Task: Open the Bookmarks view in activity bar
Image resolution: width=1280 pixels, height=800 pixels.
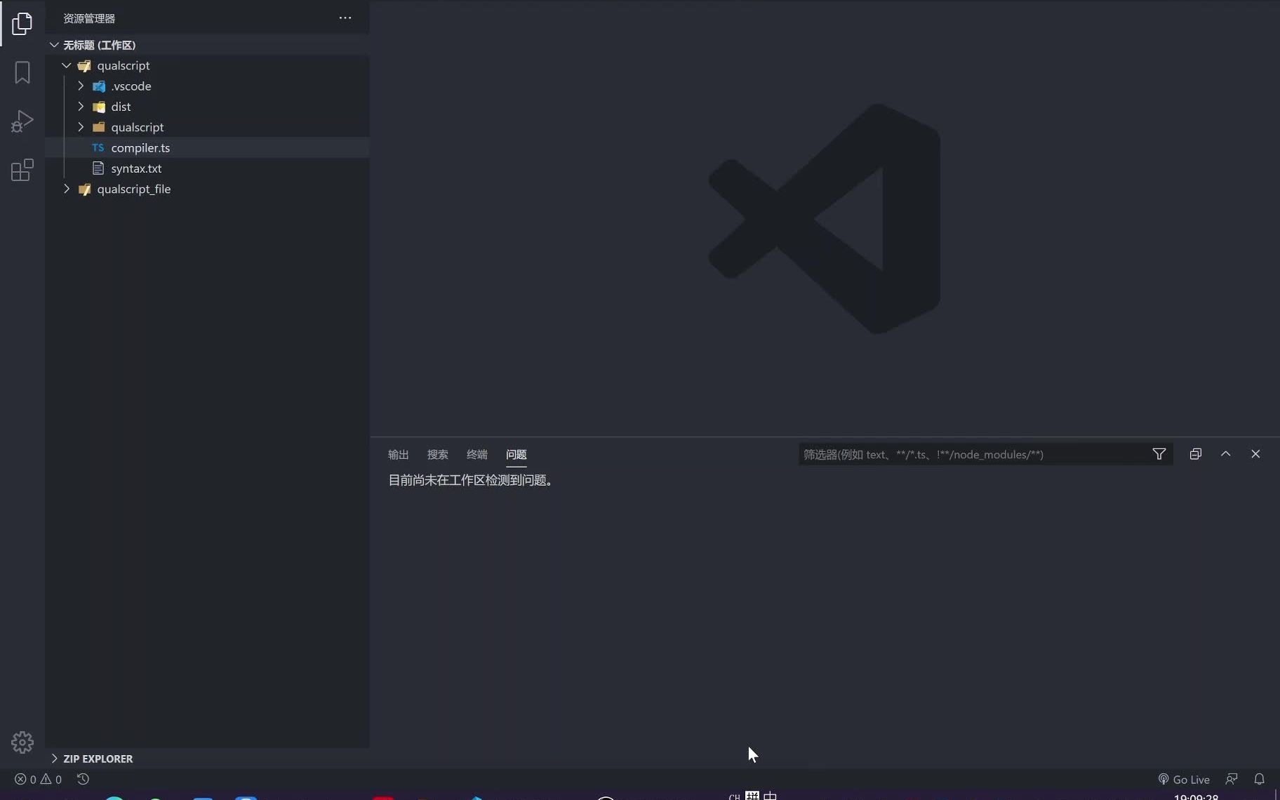Action: coord(22,72)
